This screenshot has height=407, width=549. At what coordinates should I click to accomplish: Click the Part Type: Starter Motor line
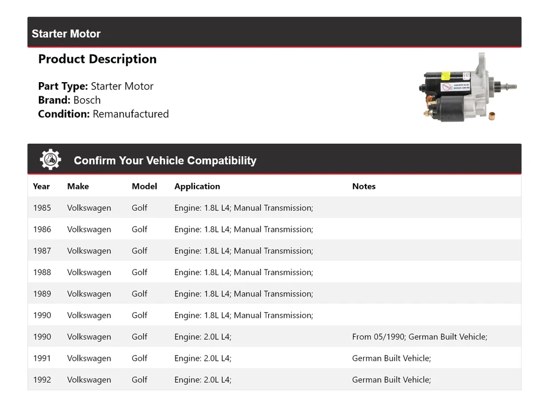[x=96, y=86]
